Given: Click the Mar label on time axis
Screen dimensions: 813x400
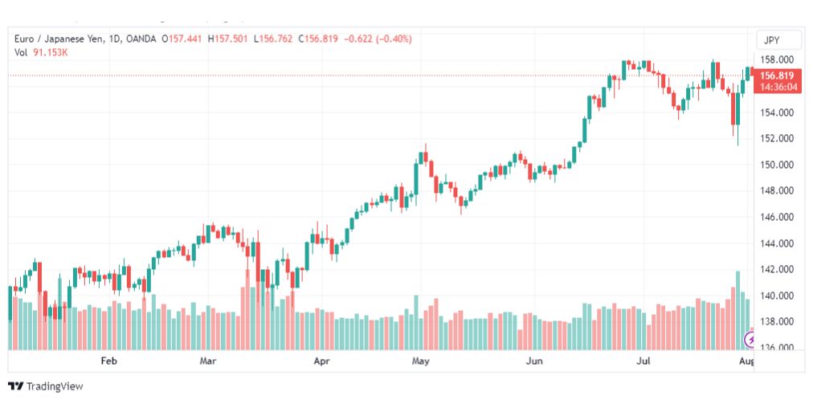Looking at the screenshot, I should point(208,361).
